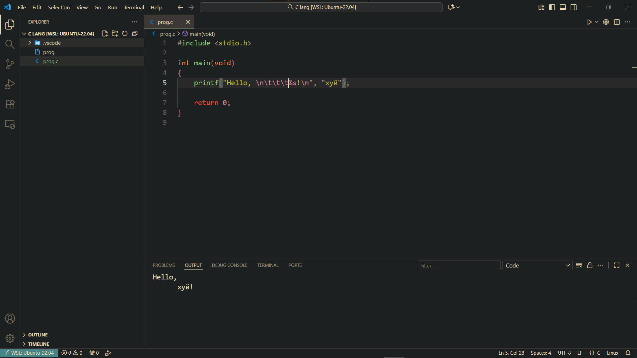Click Spaces: 4 indentation setting
This screenshot has width=637, height=358.
[x=540, y=353]
